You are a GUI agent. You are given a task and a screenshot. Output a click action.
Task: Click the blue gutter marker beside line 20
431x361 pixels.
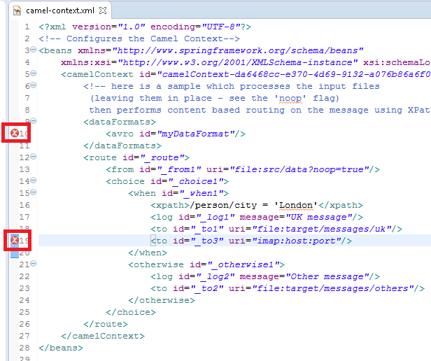click(x=15, y=253)
